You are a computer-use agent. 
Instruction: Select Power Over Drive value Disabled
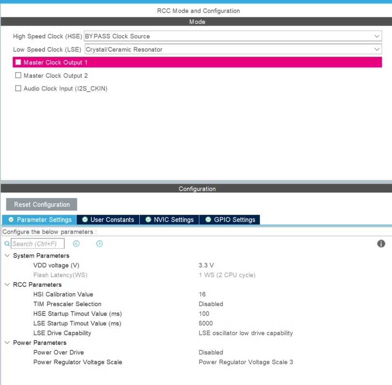click(x=211, y=352)
